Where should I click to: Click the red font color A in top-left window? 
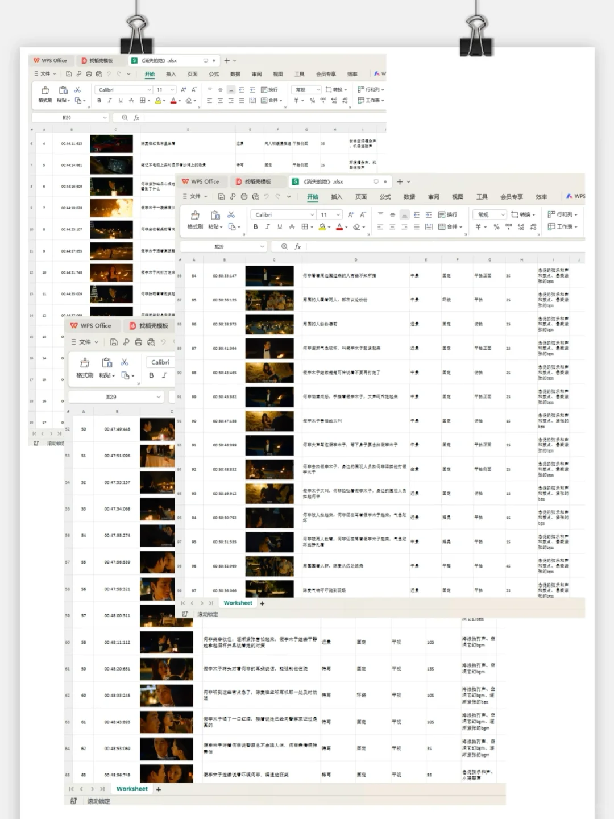coord(173,100)
